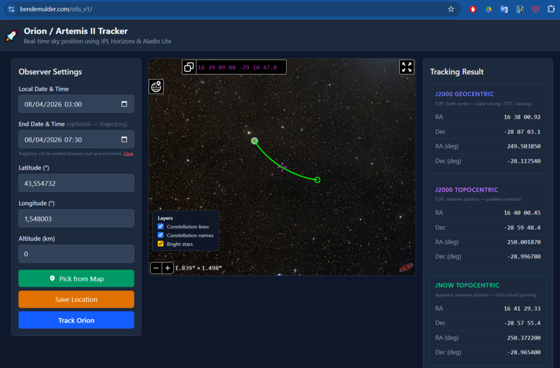Click the Clear link under trajectory note

[x=129, y=154]
